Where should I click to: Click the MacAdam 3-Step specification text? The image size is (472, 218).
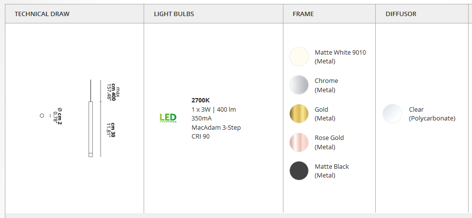tap(216, 128)
